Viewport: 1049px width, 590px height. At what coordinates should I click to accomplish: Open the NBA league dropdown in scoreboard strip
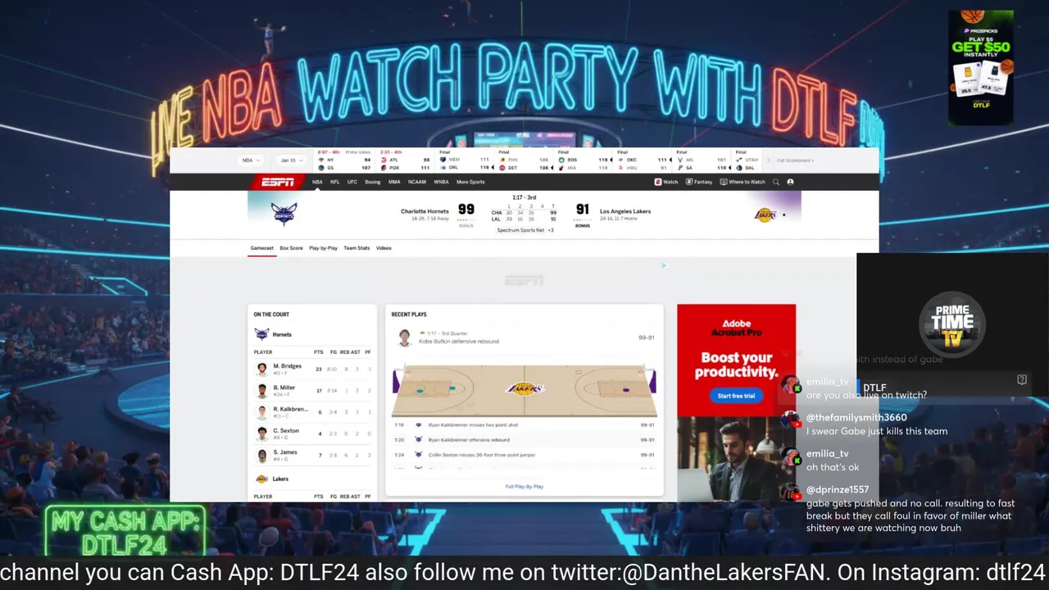[251, 161]
